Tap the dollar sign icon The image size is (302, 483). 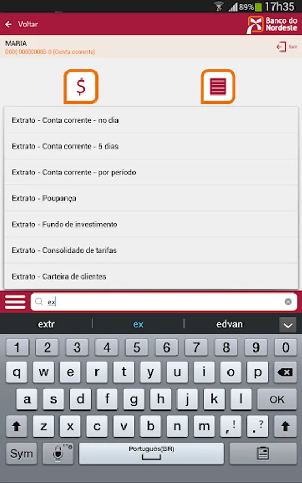(81, 86)
